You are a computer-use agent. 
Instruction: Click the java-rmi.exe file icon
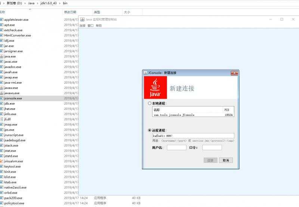pyautogui.click(x=2, y=83)
